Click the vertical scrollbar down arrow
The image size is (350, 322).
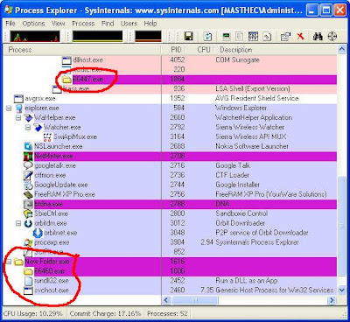pos(342,290)
